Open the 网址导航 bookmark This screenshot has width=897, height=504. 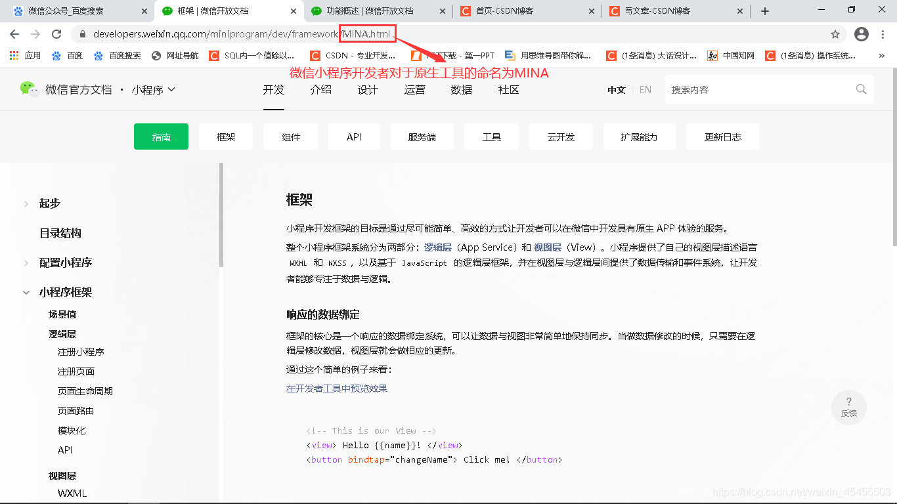(175, 56)
